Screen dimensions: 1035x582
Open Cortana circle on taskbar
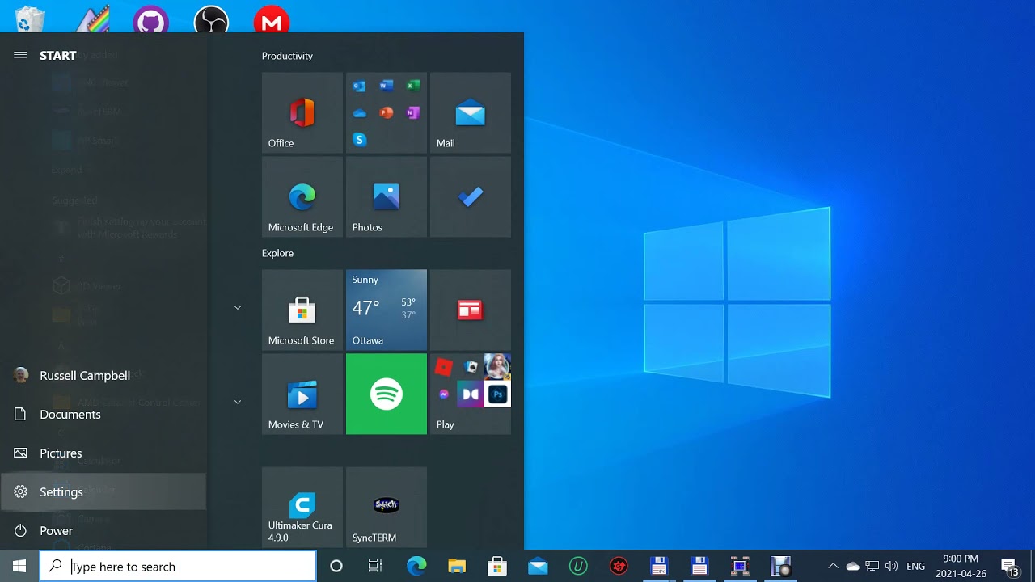(x=336, y=566)
